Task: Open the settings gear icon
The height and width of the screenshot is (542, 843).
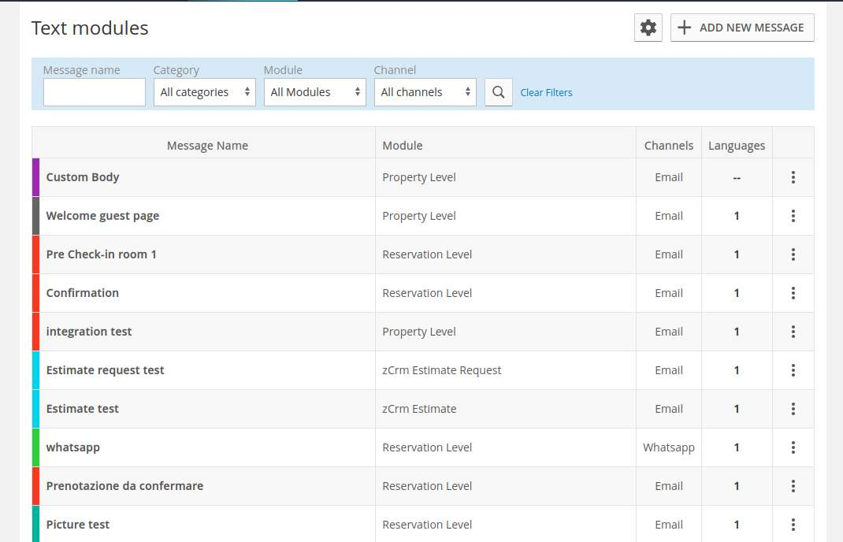Action: [x=648, y=28]
